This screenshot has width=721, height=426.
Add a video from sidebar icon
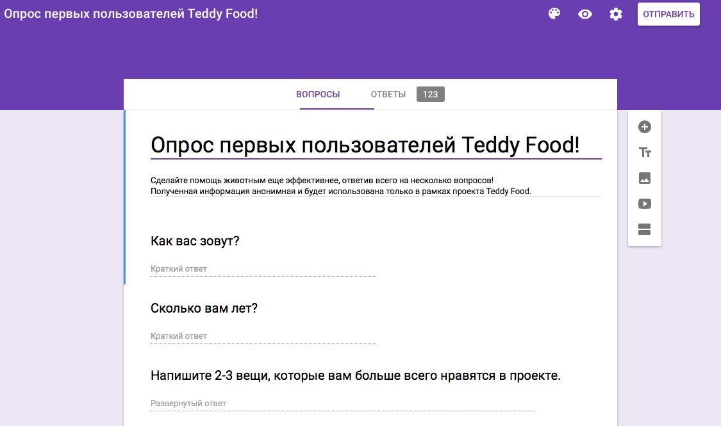pos(645,204)
